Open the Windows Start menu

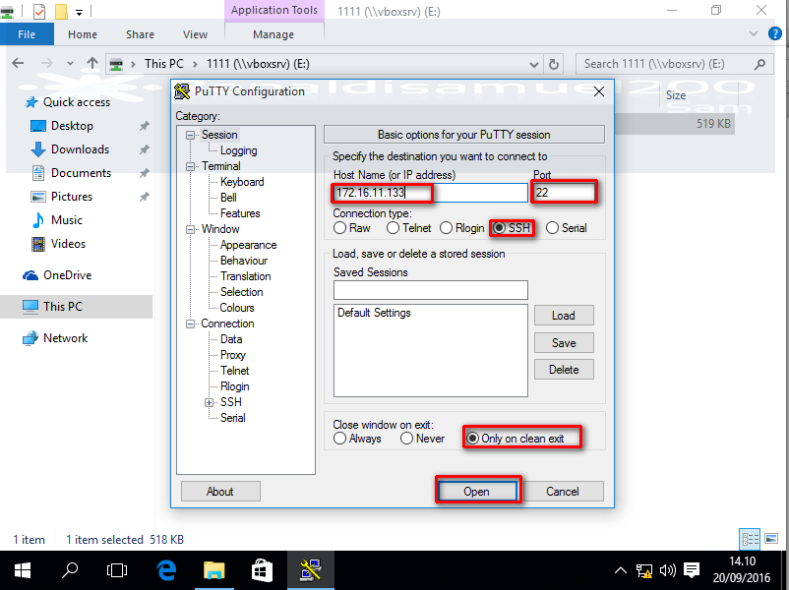point(23,570)
